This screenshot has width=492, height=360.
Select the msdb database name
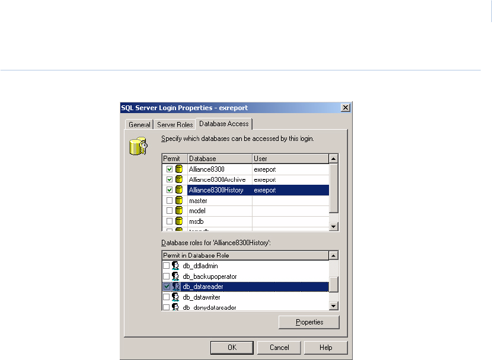(x=196, y=221)
